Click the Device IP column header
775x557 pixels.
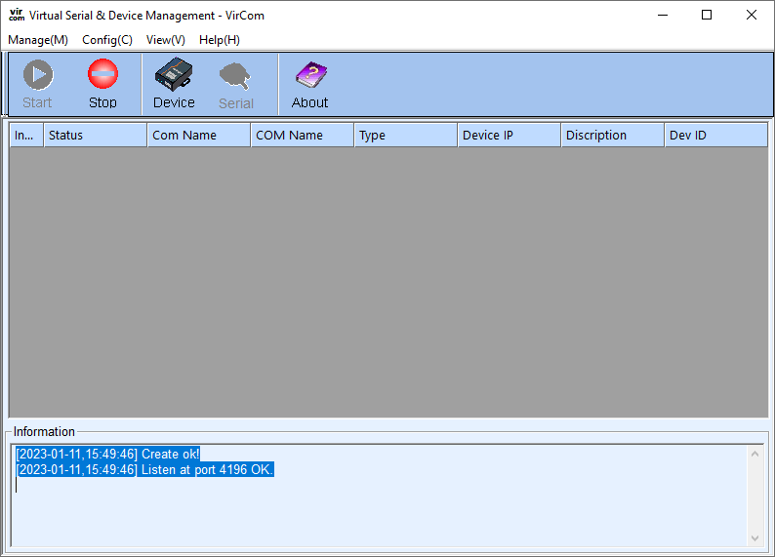tap(510, 136)
